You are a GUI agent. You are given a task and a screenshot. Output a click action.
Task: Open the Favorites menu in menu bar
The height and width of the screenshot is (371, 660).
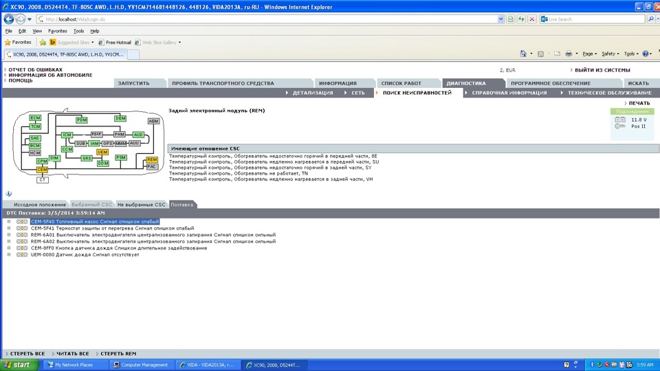coord(57,31)
